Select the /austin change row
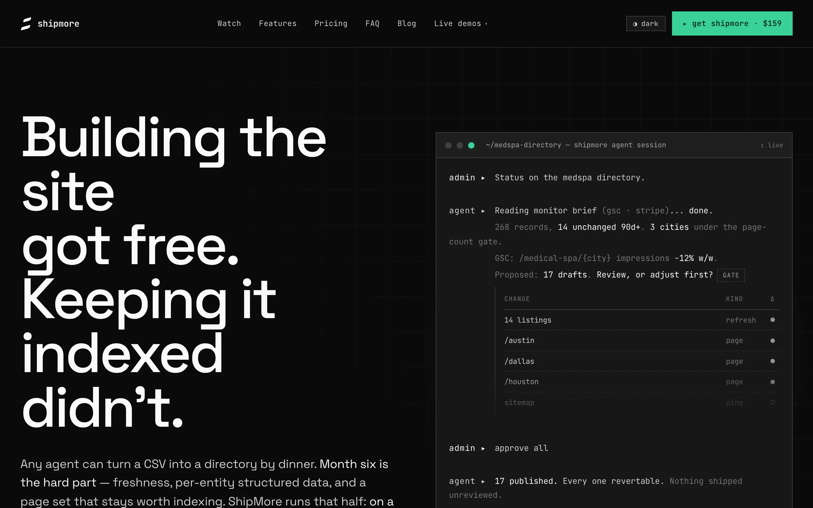 [x=642, y=340]
